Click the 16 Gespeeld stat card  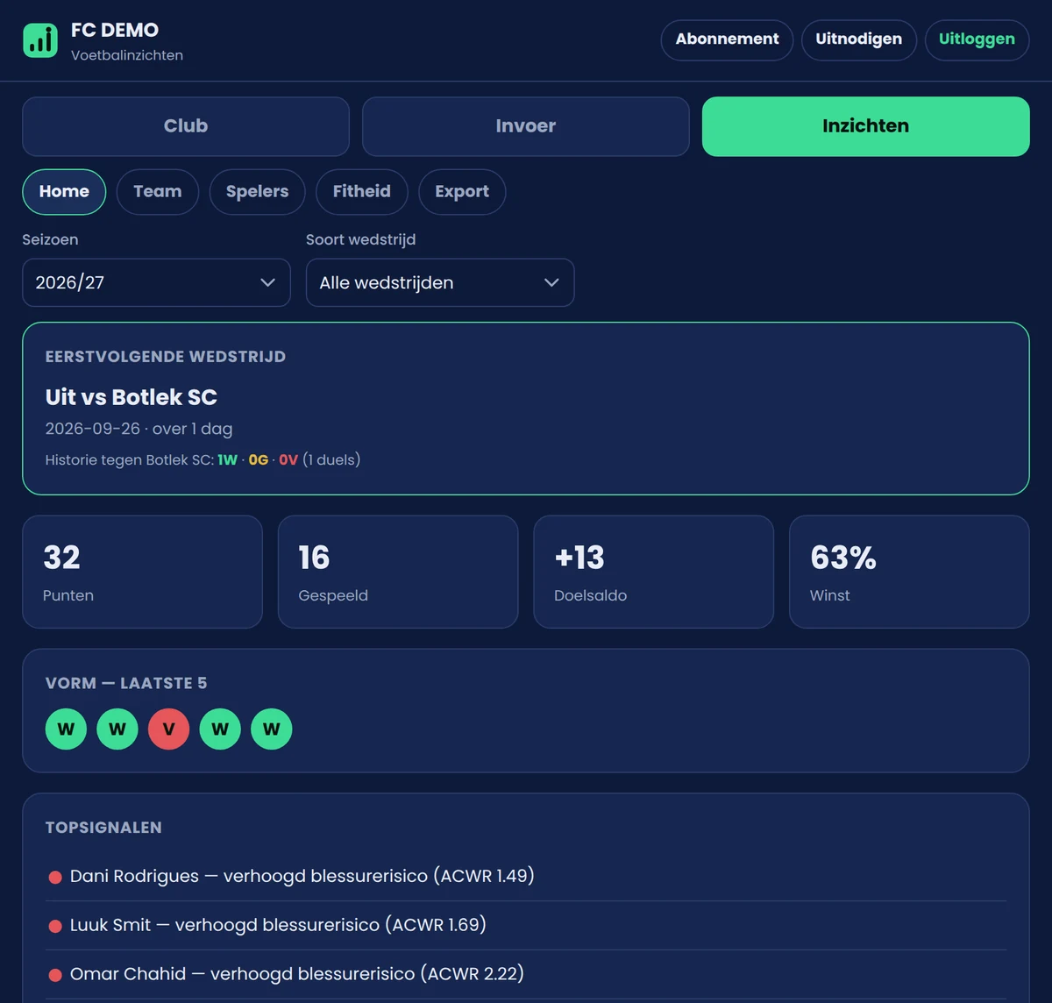pyautogui.click(x=398, y=572)
